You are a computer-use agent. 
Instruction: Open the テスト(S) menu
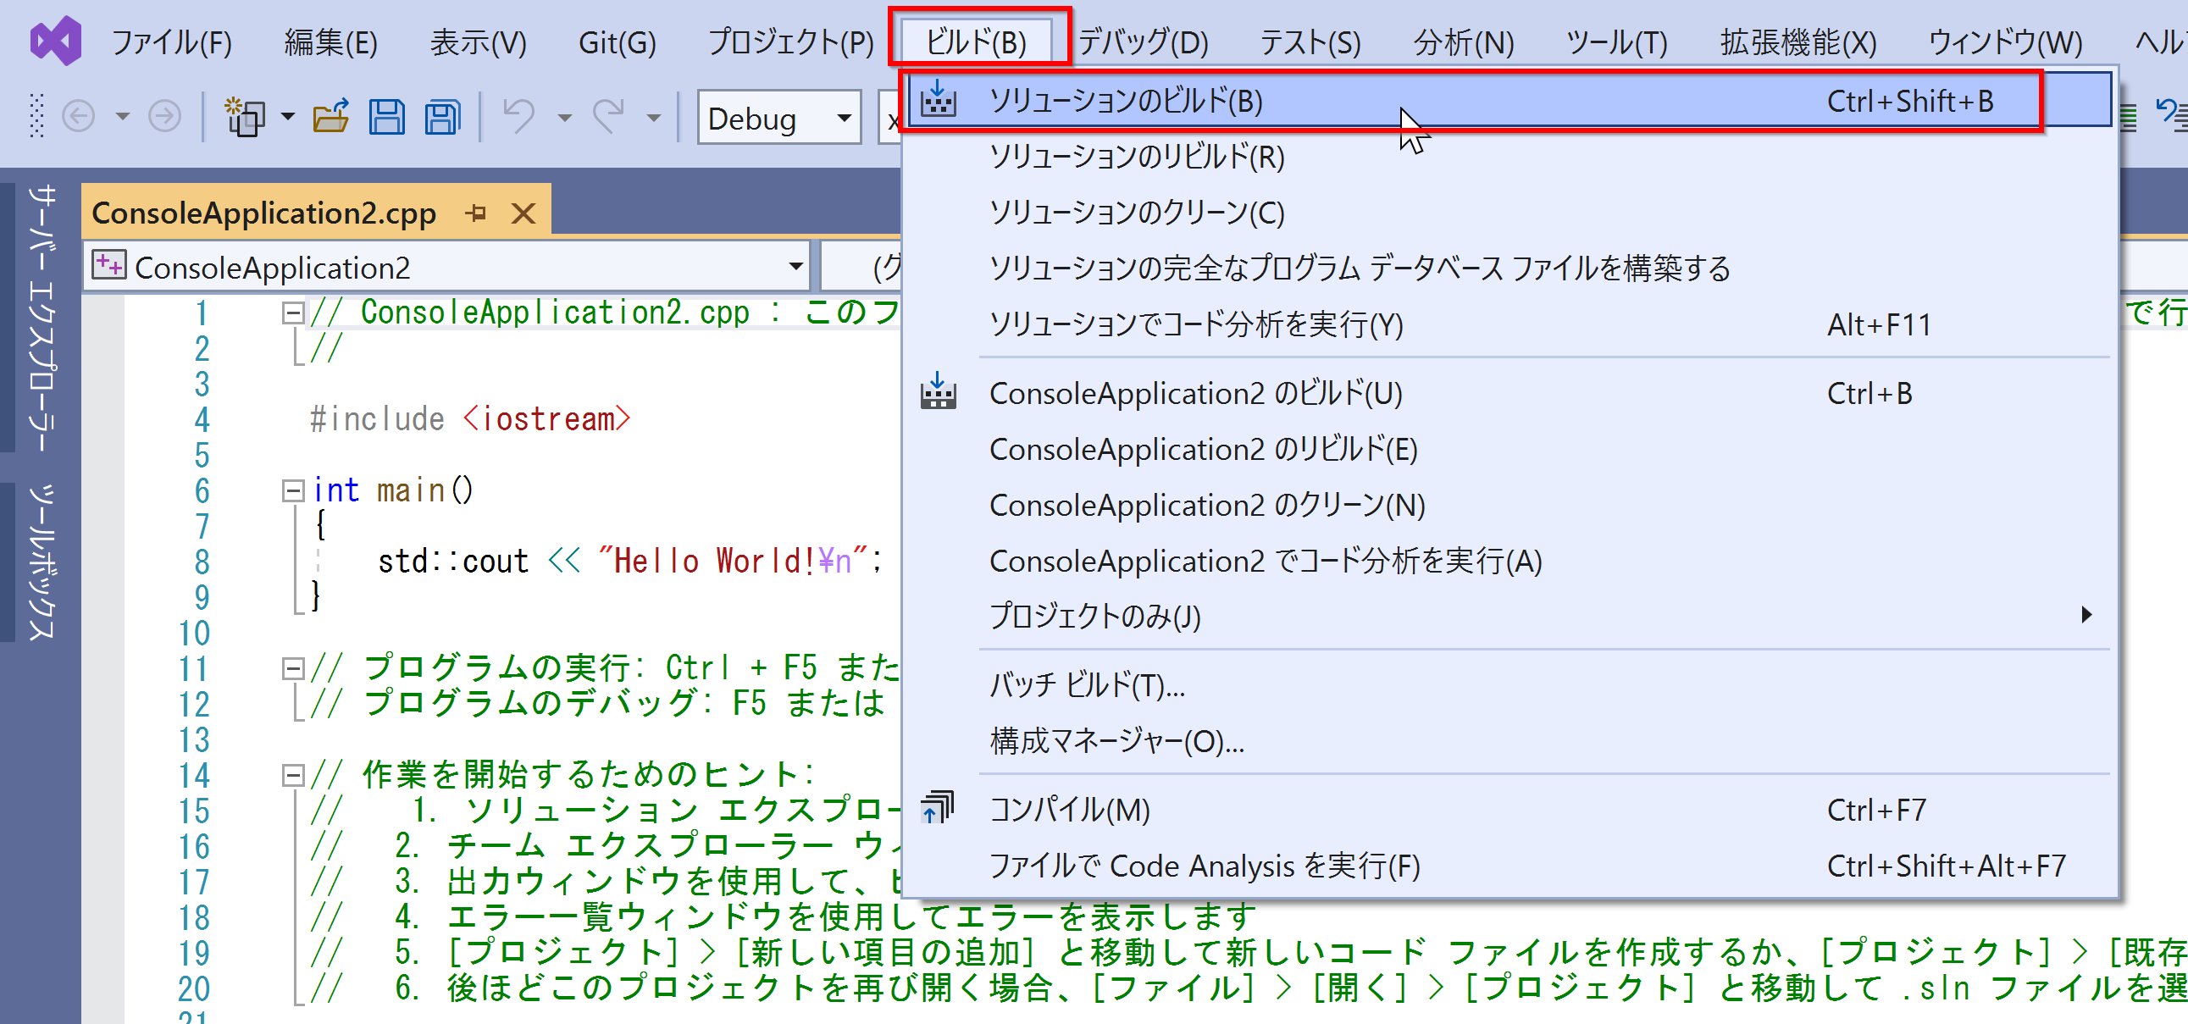coord(1310,42)
